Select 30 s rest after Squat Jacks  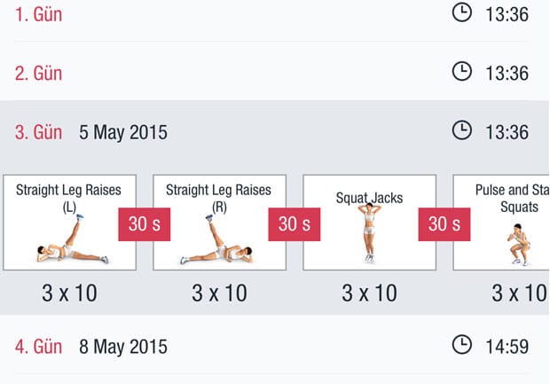click(444, 224)
